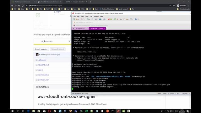Open the Tab menu in Xshell

(x=91, y=16)
